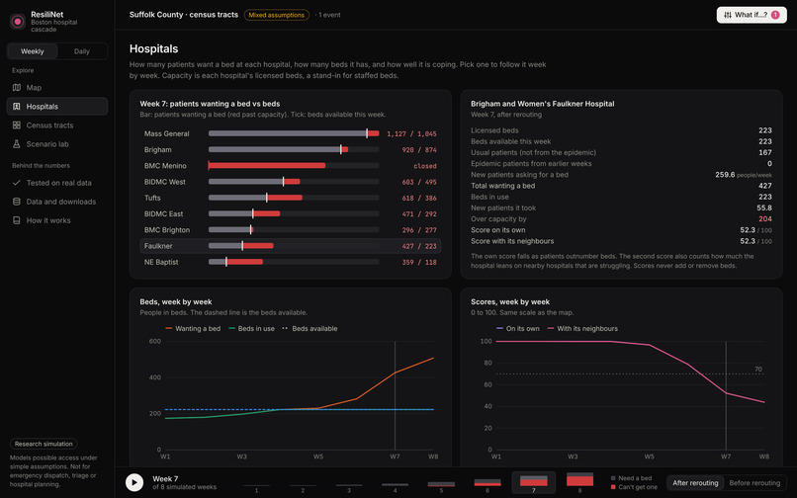797x498 pixels.
Task: Select the Tufts hospital row
Action: [x=291, y=198]
